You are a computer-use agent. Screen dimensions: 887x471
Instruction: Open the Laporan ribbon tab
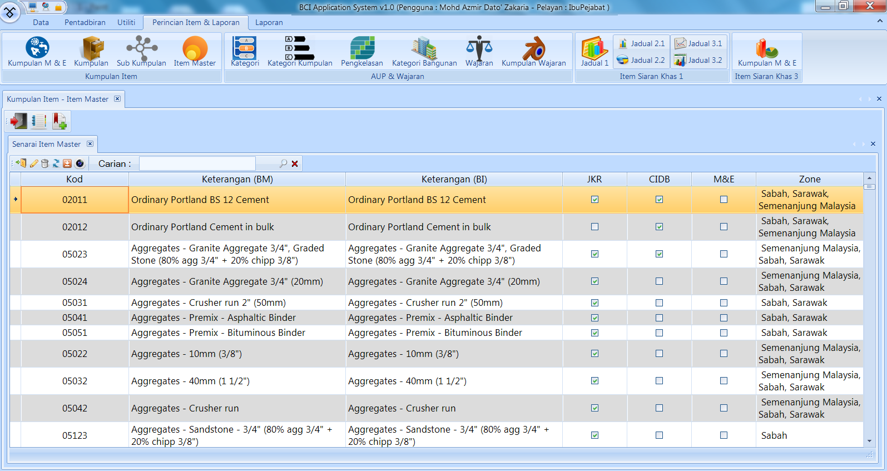(x=269, y=22)
